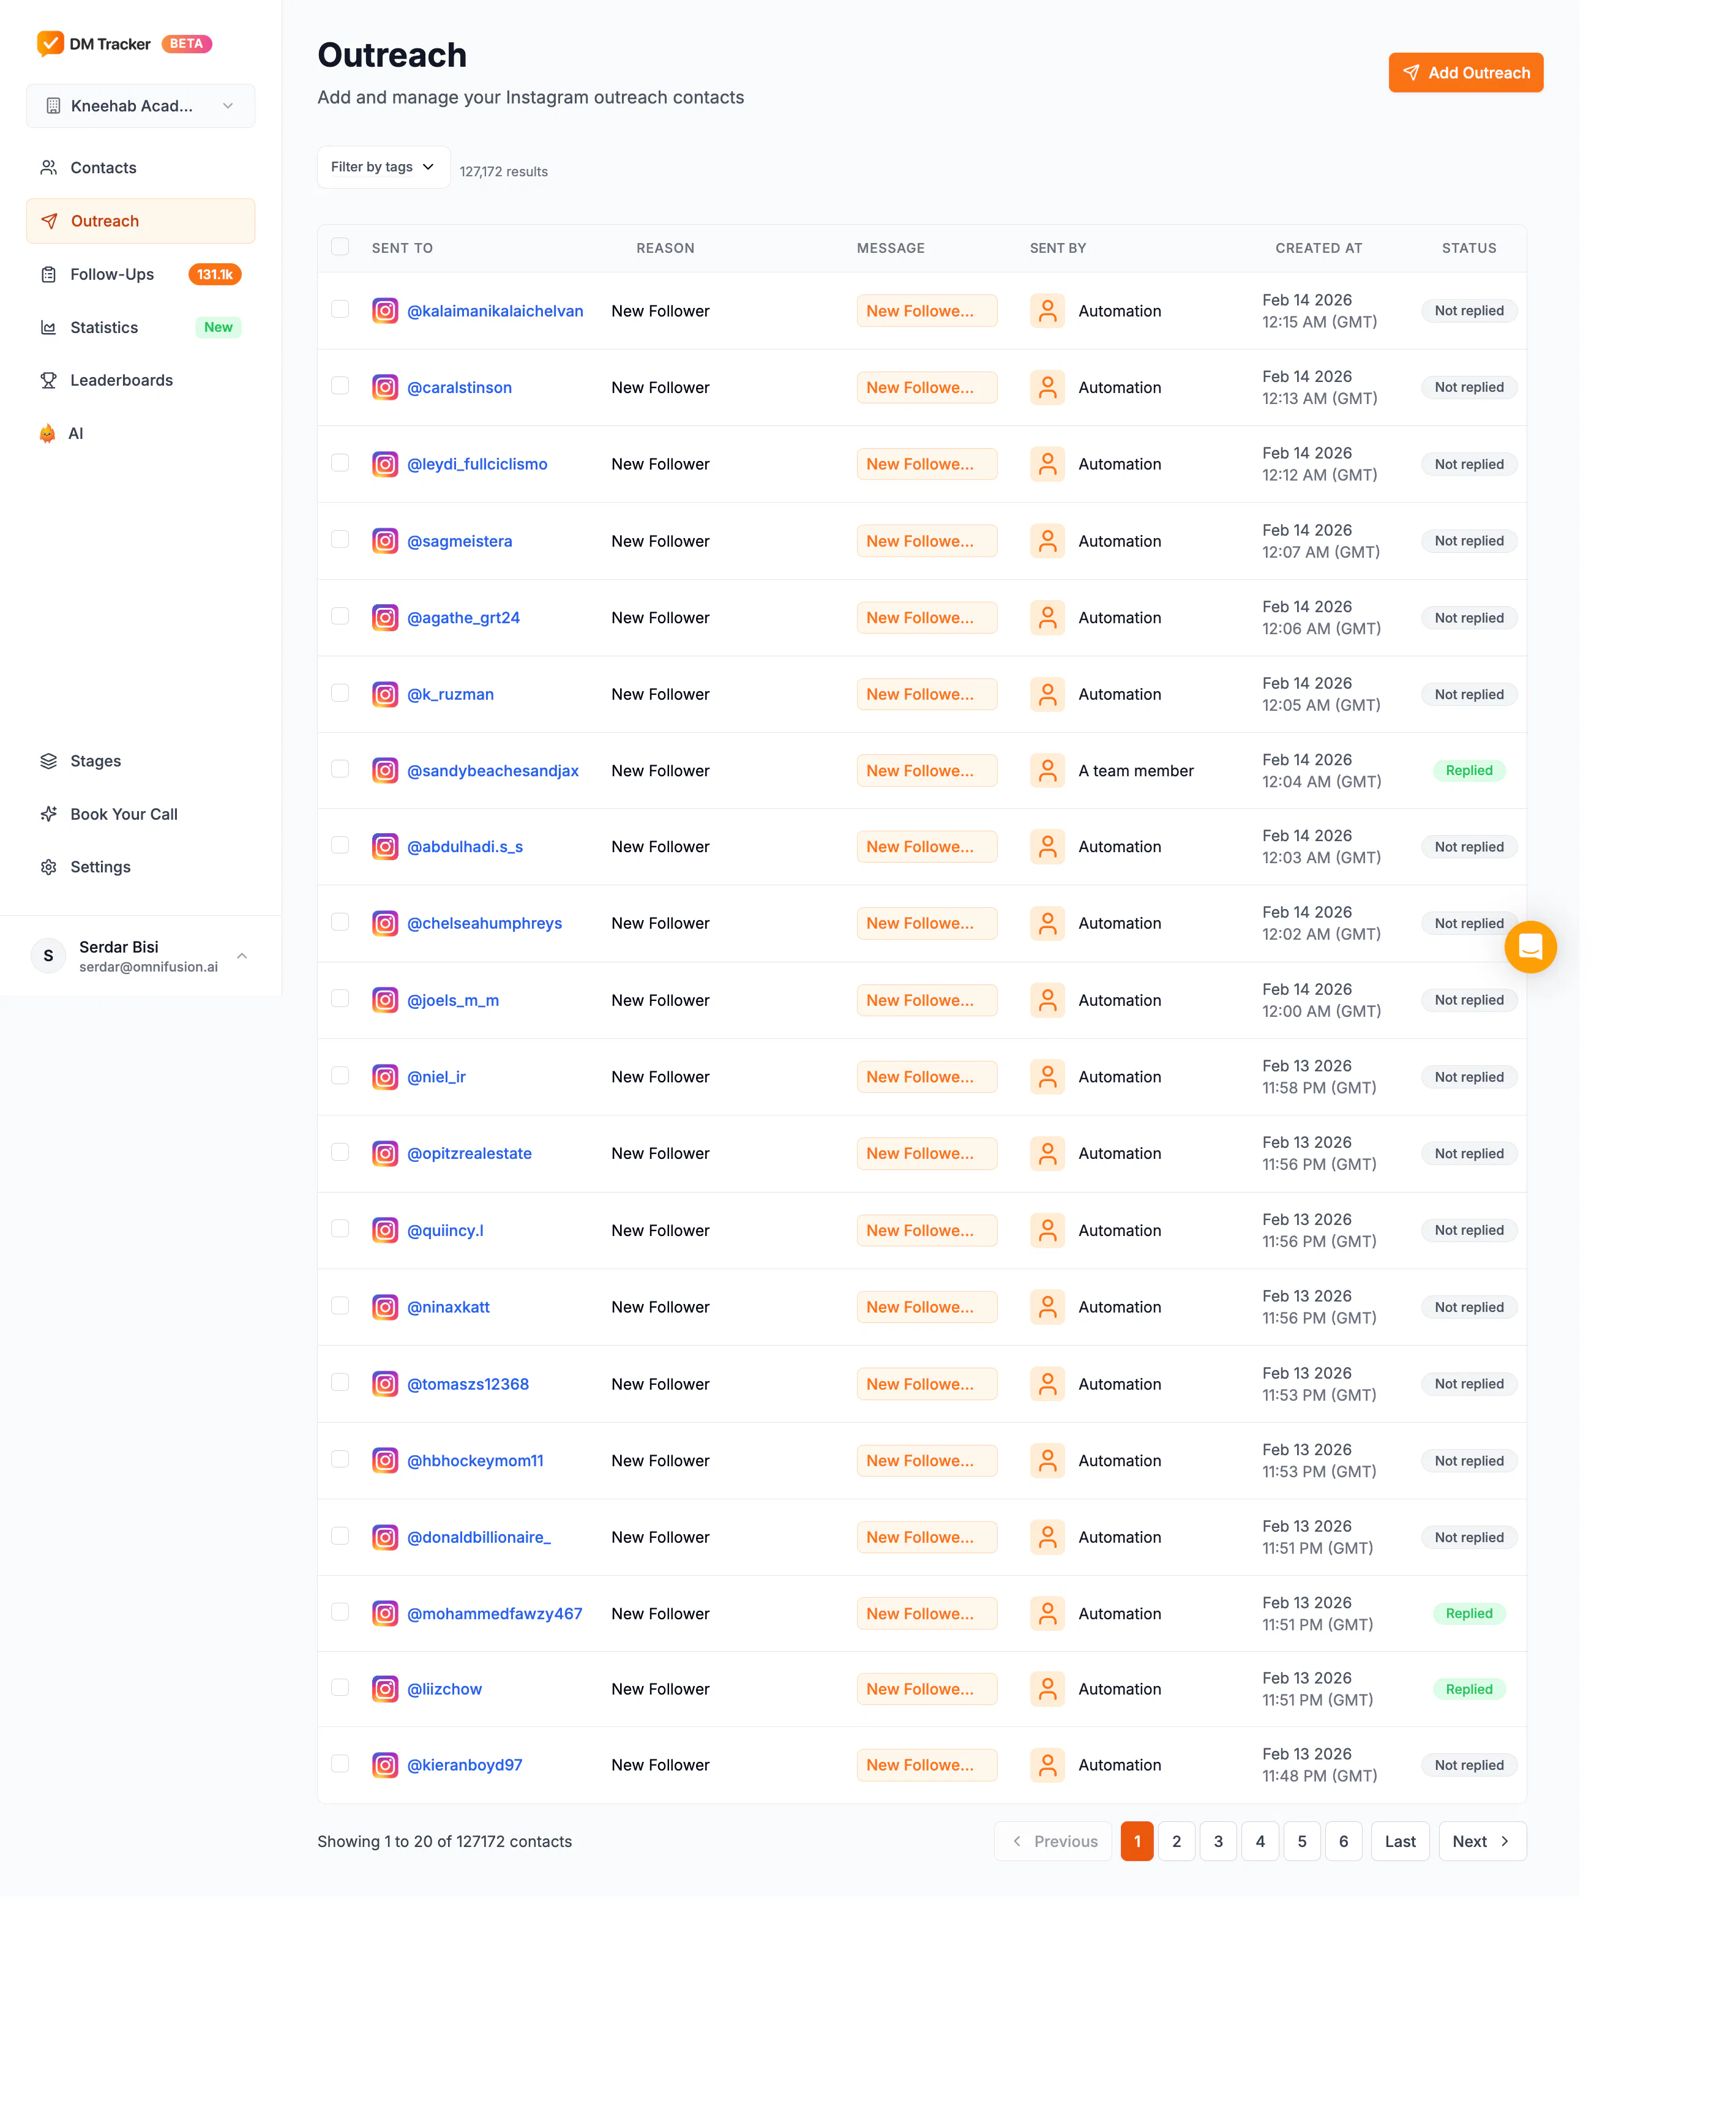Go to pagination page 6
Image resolution: width=1736 pixels, height=2128 pixels.
1343,1841
